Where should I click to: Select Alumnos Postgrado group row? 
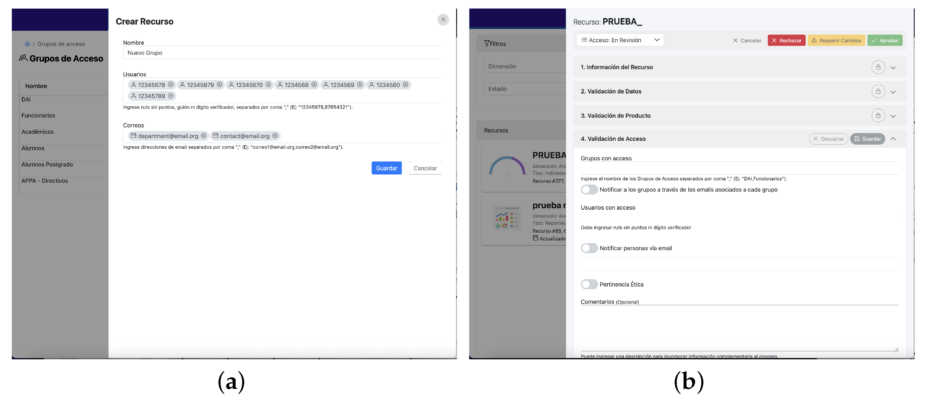tap(47, 164)
